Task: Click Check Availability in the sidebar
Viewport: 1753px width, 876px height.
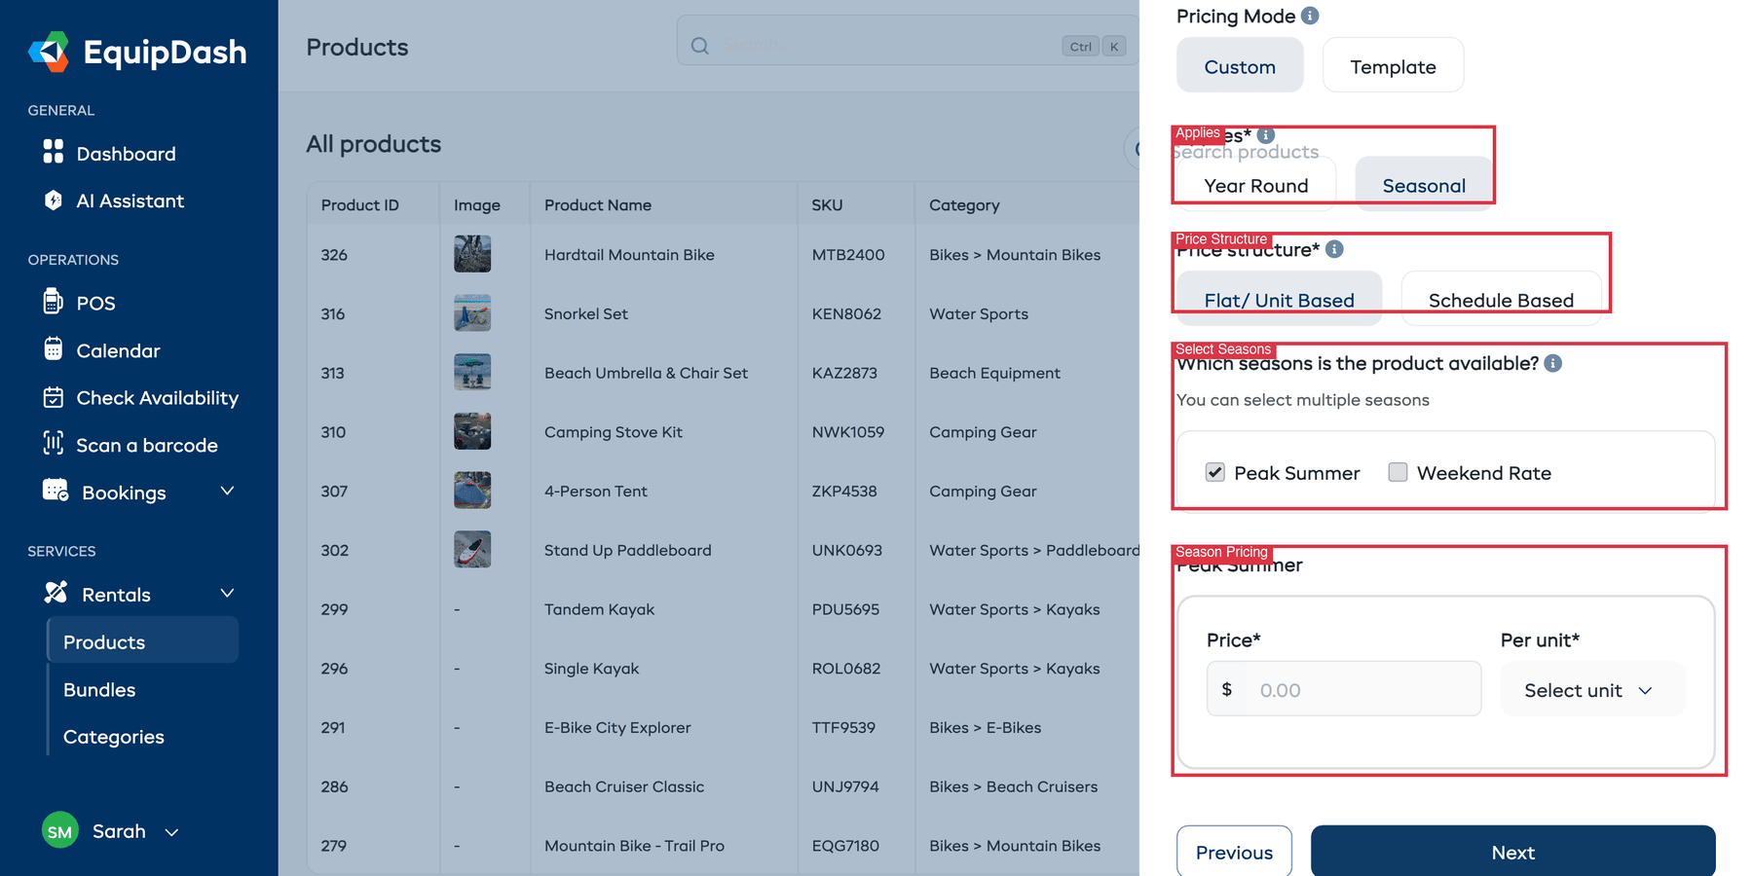Action: (157, 397)
